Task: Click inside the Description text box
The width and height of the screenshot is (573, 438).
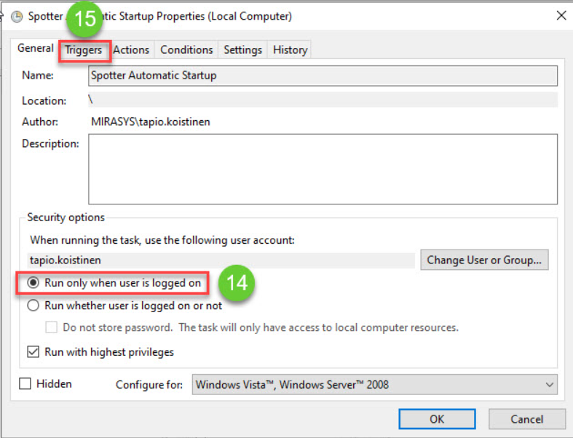Action: coord(323,169)
